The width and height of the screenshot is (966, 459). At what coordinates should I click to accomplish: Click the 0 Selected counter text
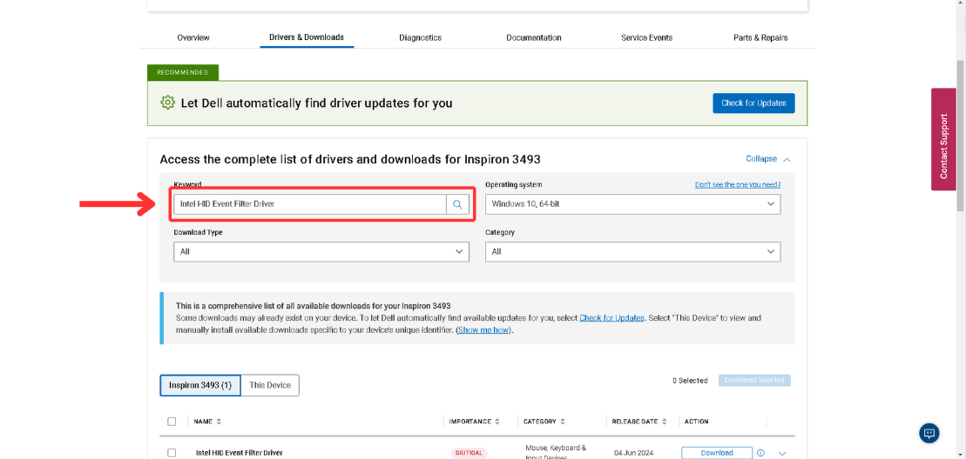tap(690, 381)
